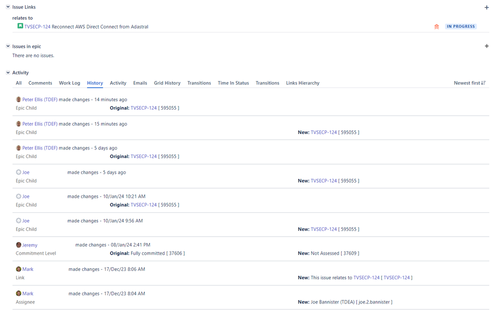
Task: Open the Transitions tab beside Links Hierarchy
Action: (267, 83)
